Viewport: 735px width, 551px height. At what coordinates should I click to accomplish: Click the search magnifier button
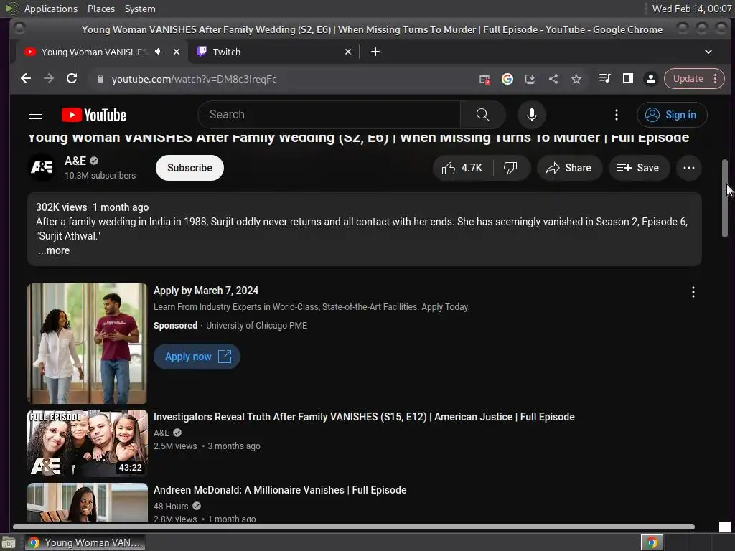point(482,115)
